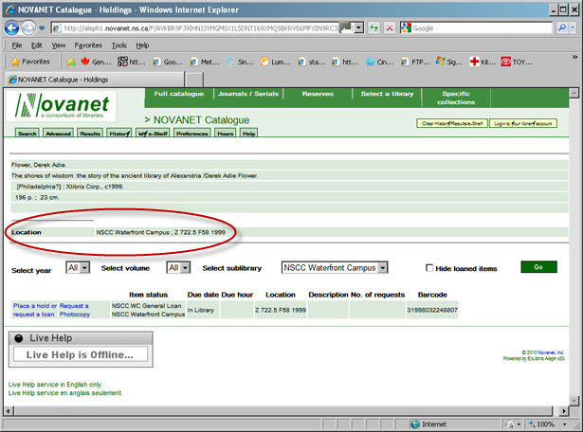Click the Novanet logo
Screen dimensions: 583x432
pyautogui.click(x=63, y=106)
